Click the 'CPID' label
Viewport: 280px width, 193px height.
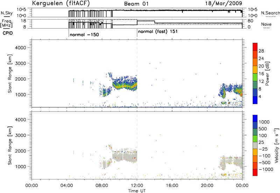click(8, 33)
